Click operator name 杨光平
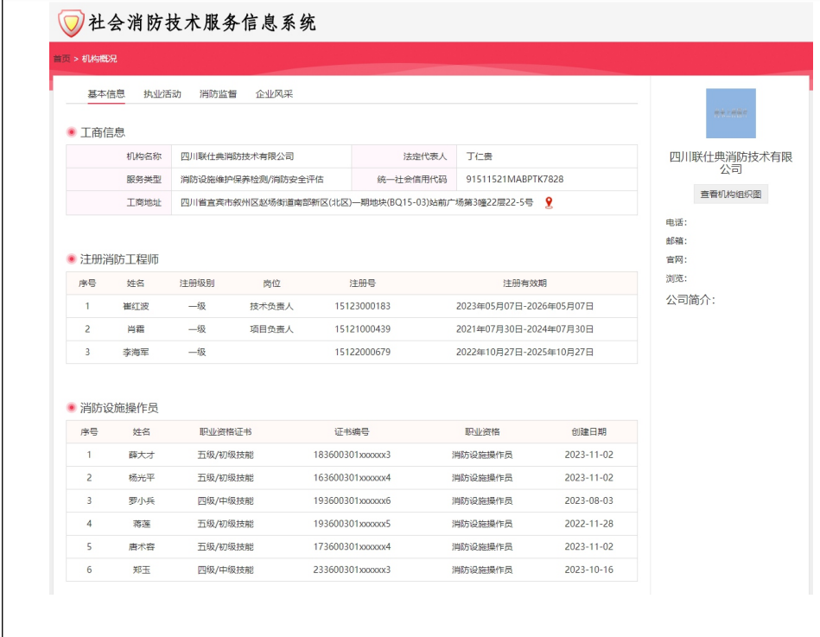Screen dimensions: 820x637 (x=142, y=478)
